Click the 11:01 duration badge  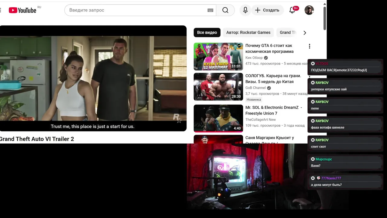[x=236, y=66]
